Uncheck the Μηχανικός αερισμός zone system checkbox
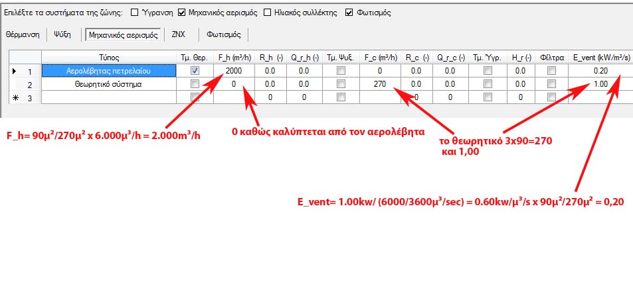This screenshot has height=300, width=633. [x=182, y=12]
